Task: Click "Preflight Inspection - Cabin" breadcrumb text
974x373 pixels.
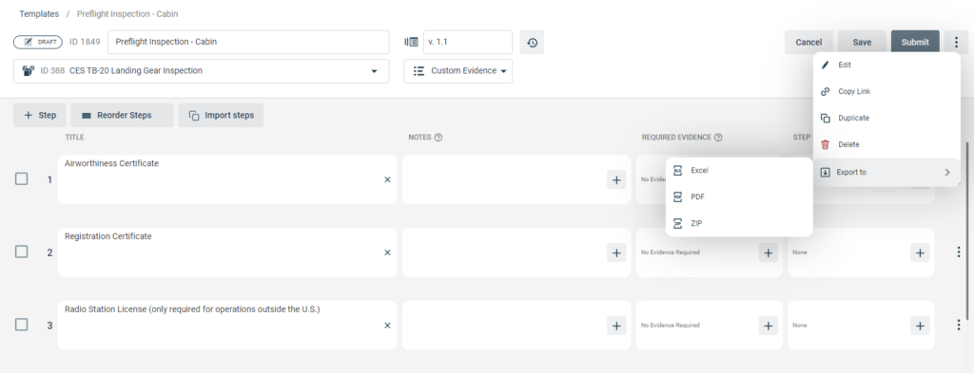Action: (127, 13)
